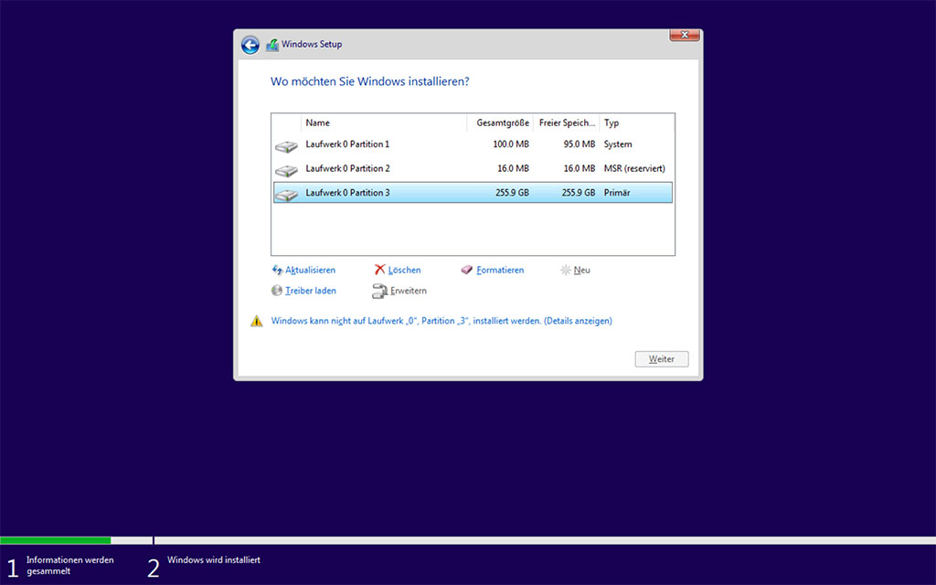The height and width of the screenshot is (585, 936).
Task: Open Treiber laden to load drivers
Action: coord(311,291)
